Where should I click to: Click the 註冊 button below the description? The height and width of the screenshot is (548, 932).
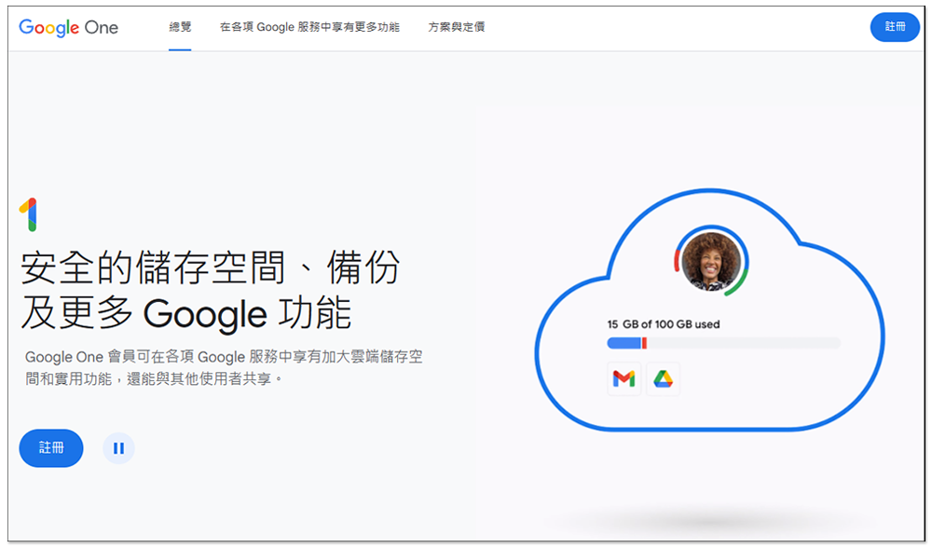[x=51, y=447]
